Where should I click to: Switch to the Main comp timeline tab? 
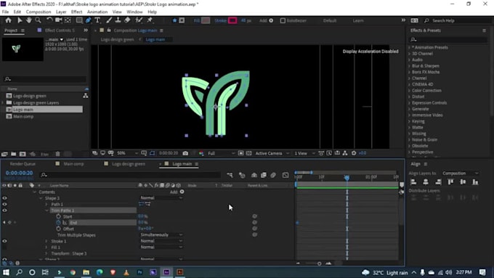pyautogui.click(x=73, y=164)
